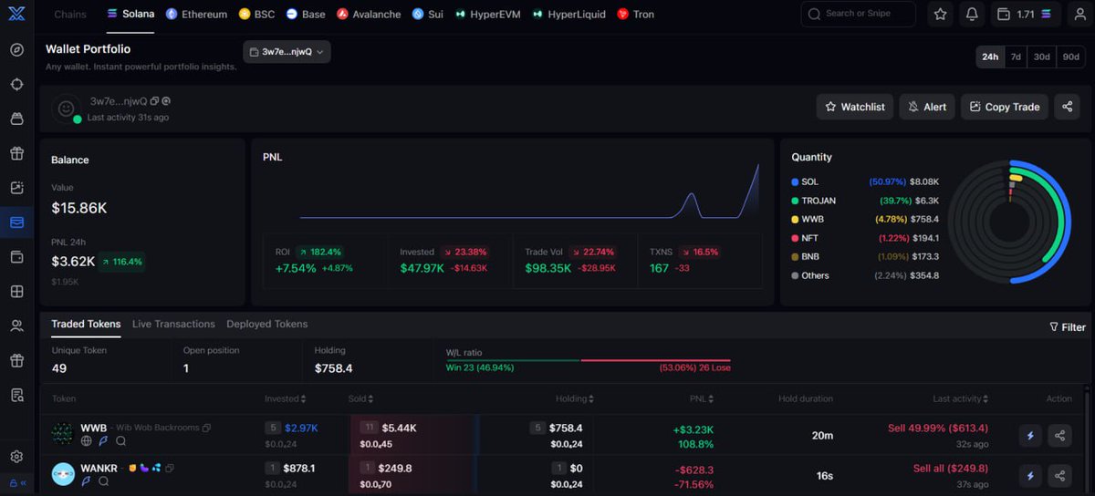Open the lower gift box sidebar icon

tap(16, 360)
